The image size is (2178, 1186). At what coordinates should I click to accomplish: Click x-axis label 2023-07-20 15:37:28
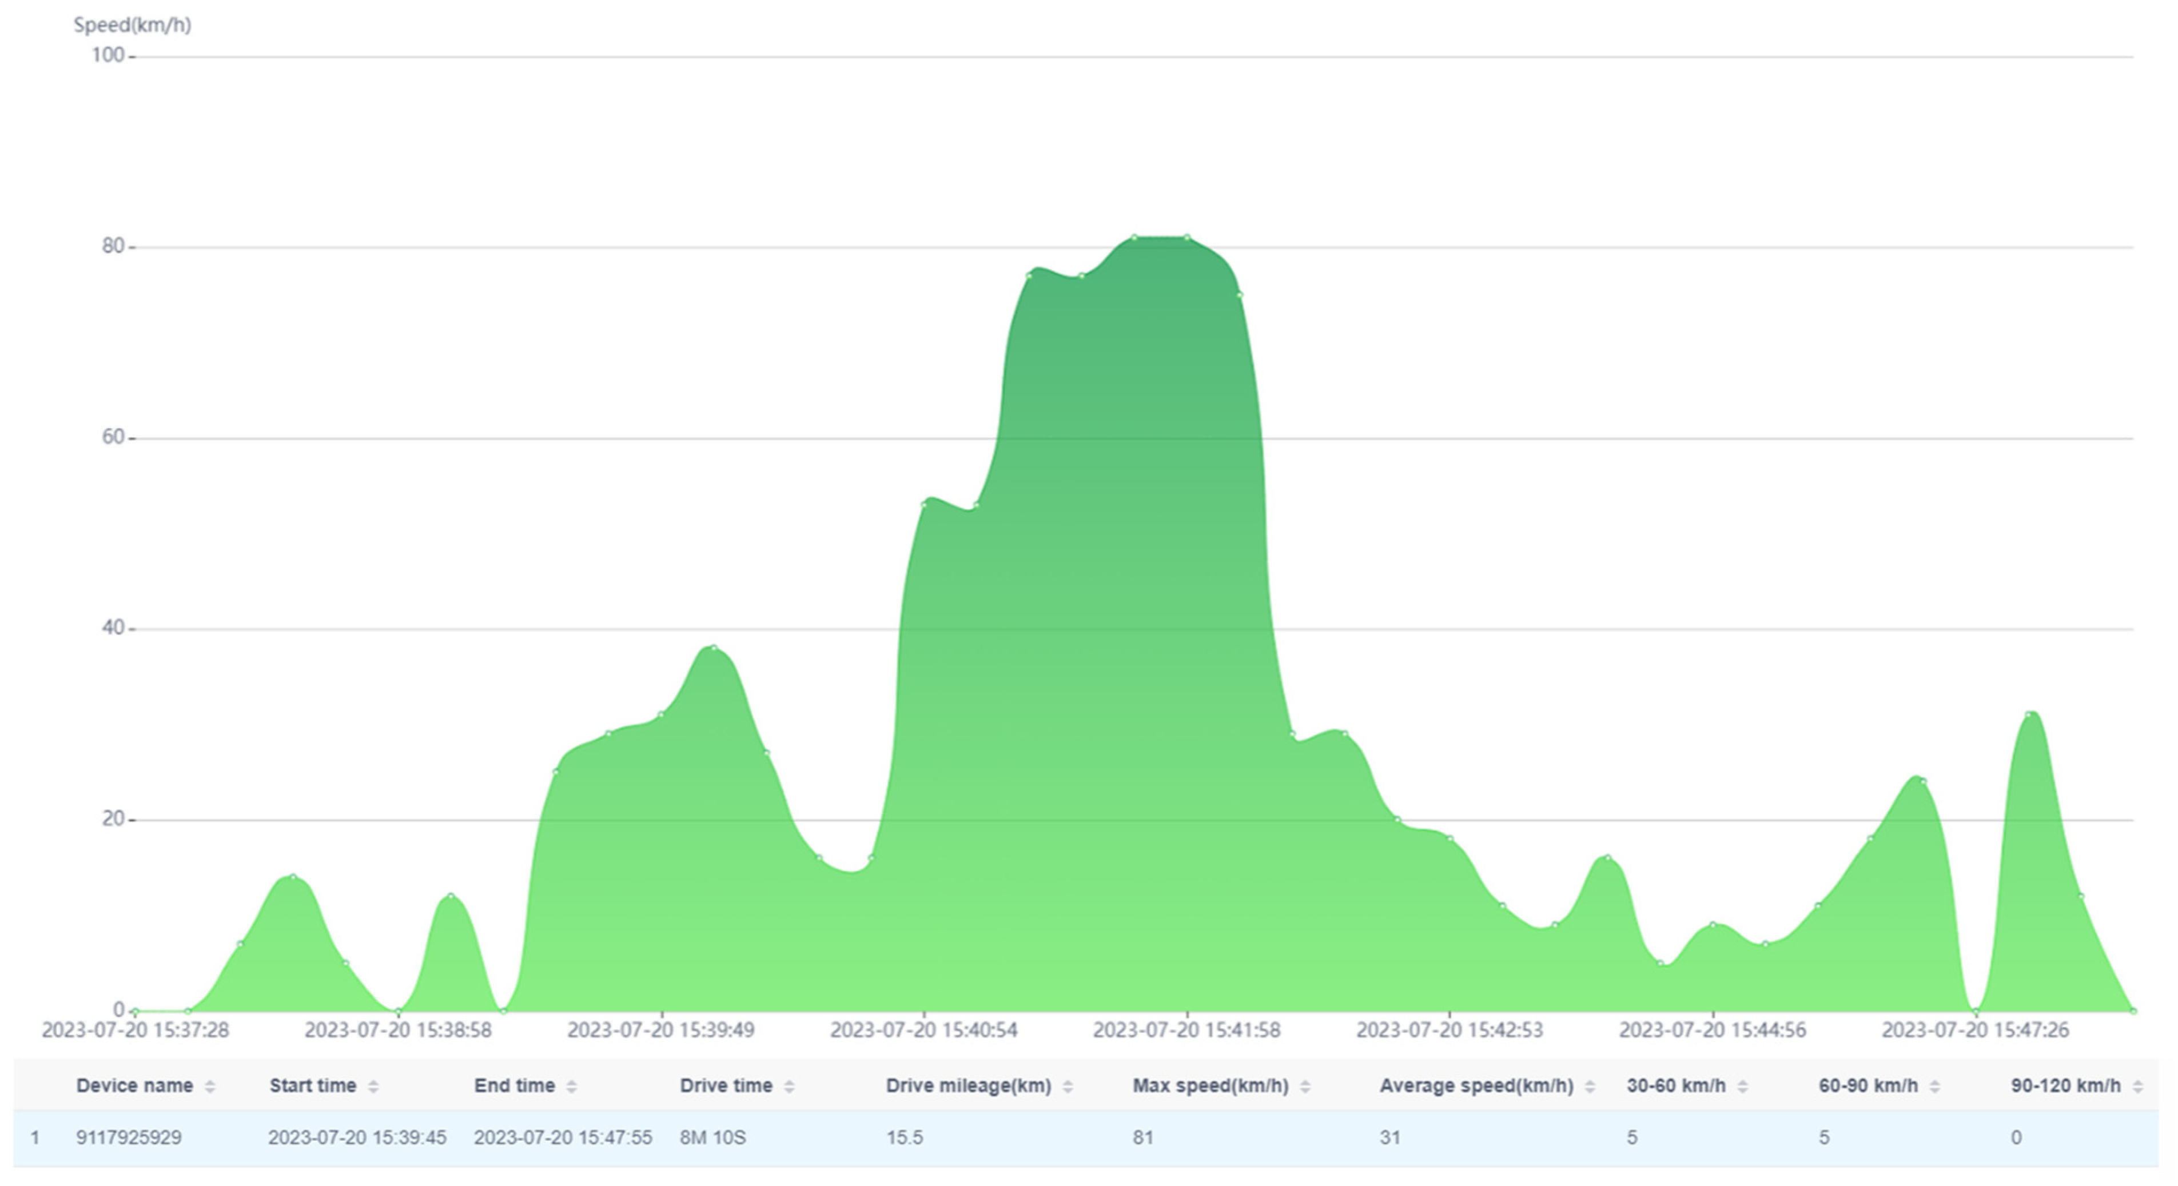click(x=136, y=1031)
